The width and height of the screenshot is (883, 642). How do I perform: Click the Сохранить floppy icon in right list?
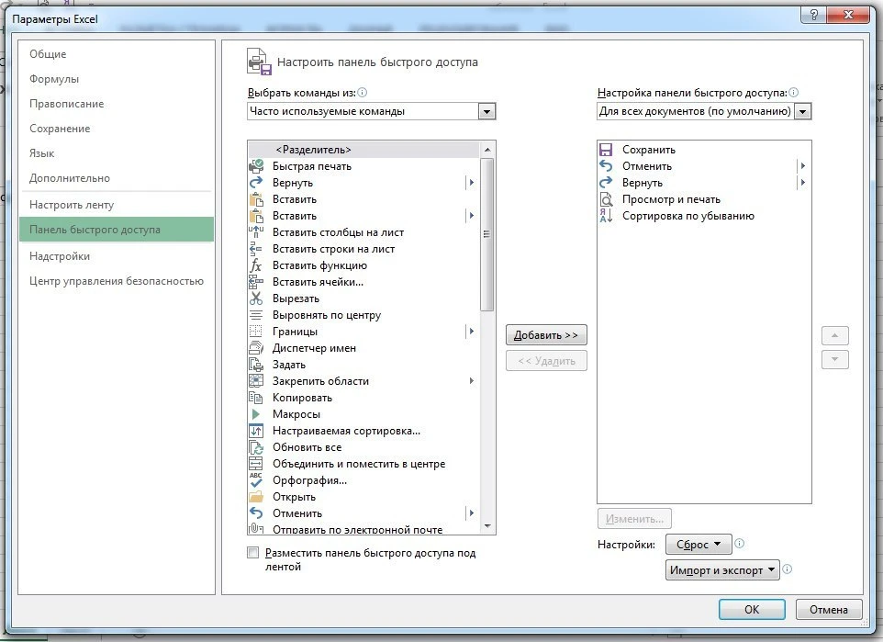point(606,150)
